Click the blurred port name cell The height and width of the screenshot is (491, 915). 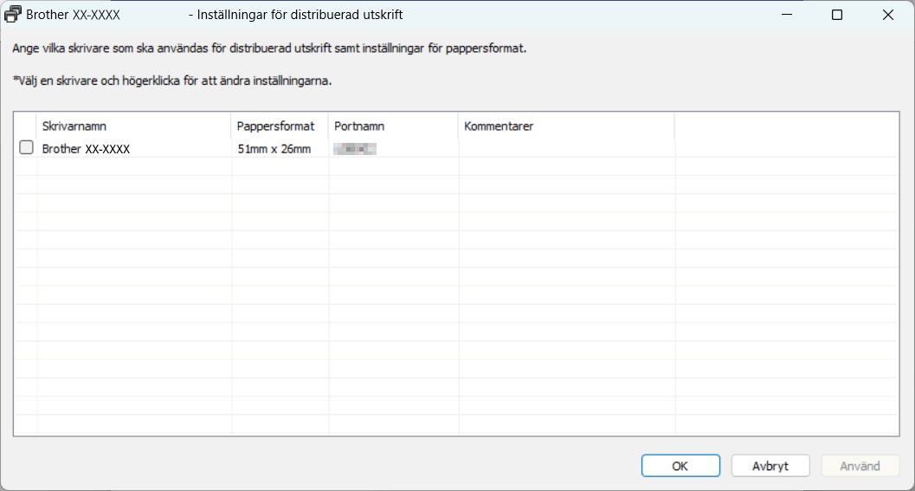click(355, 149)
